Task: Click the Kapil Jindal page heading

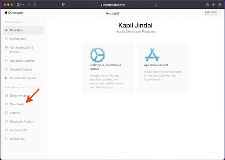Action: click(x=135, y=25)
